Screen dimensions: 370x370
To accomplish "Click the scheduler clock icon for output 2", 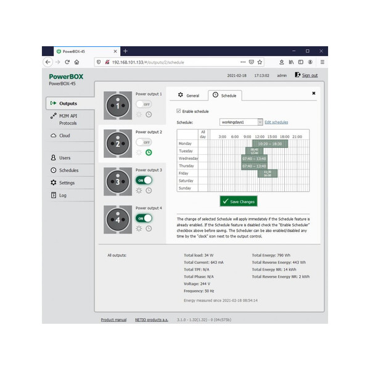I will 149,152.
